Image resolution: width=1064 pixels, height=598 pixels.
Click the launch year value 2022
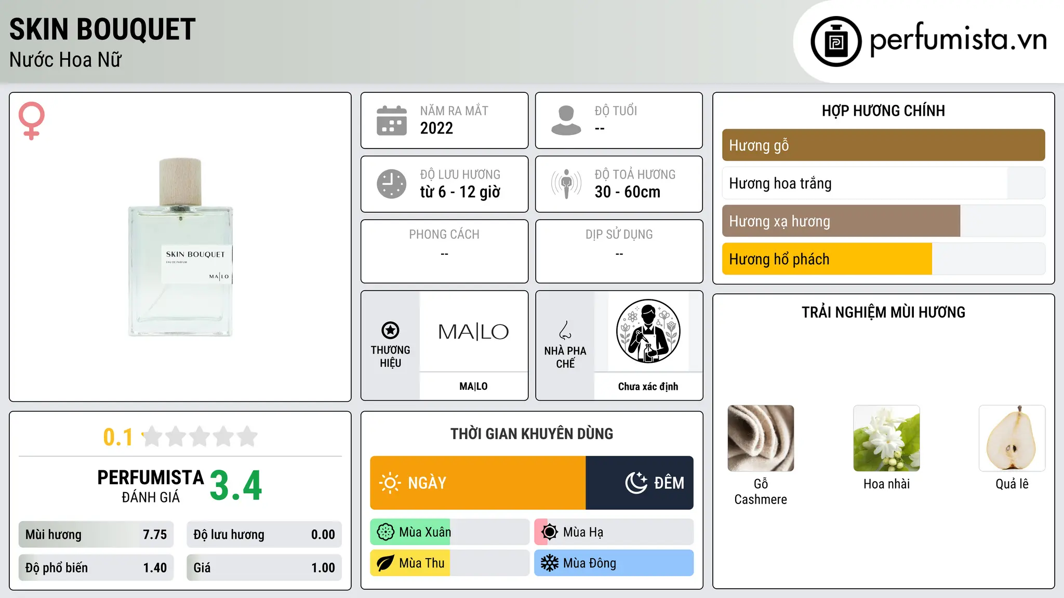click(436, 128)
